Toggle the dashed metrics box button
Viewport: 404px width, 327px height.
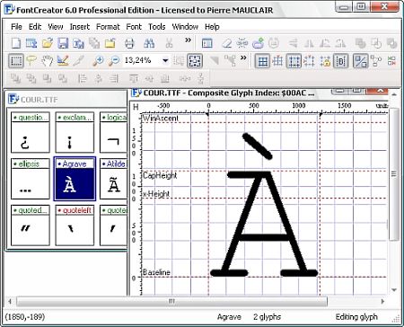[294, 61]
